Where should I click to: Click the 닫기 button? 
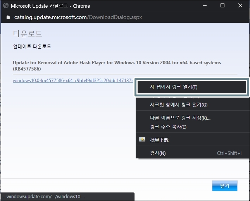225,186
